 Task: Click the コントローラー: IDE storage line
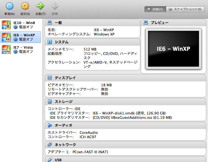64,109
